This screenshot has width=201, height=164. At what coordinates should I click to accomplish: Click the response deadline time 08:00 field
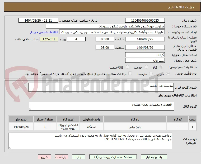click(x=105, y=39)
